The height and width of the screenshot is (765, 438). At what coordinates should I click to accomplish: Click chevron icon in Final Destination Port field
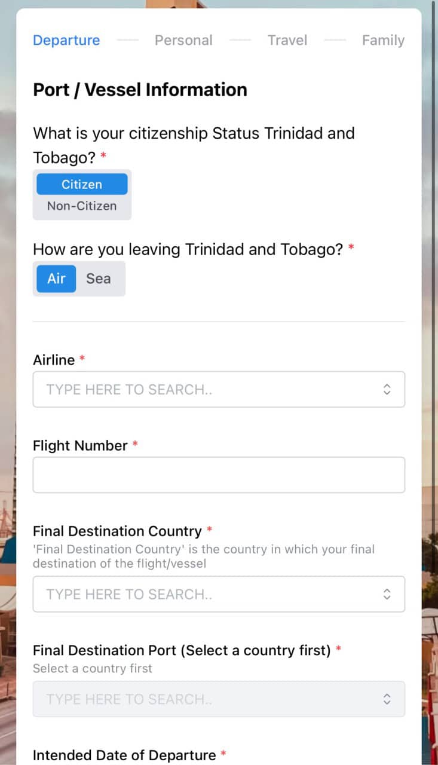(x=387, y=699)
